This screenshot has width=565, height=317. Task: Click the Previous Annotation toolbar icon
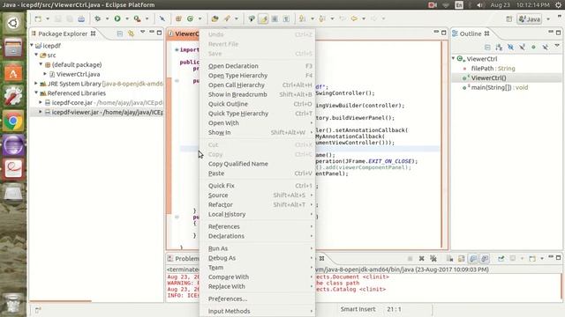click(322, 18)
